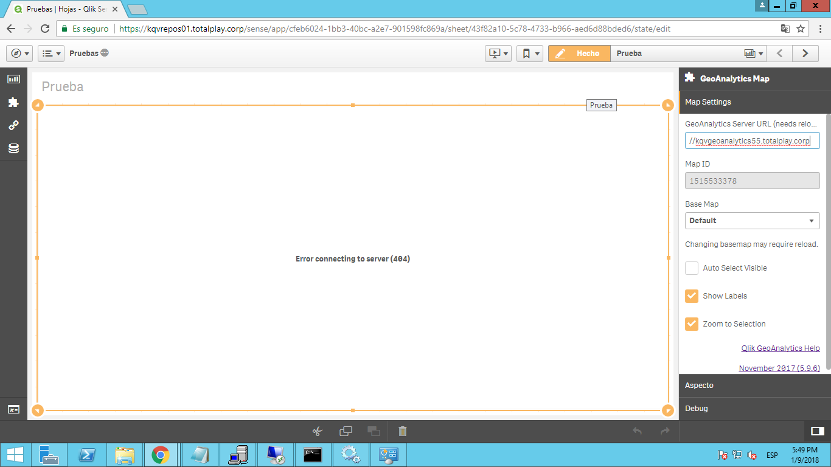Go to next sheet arrow
The width and height of the screenshot is (831, 467).
[x=805, y=54]
